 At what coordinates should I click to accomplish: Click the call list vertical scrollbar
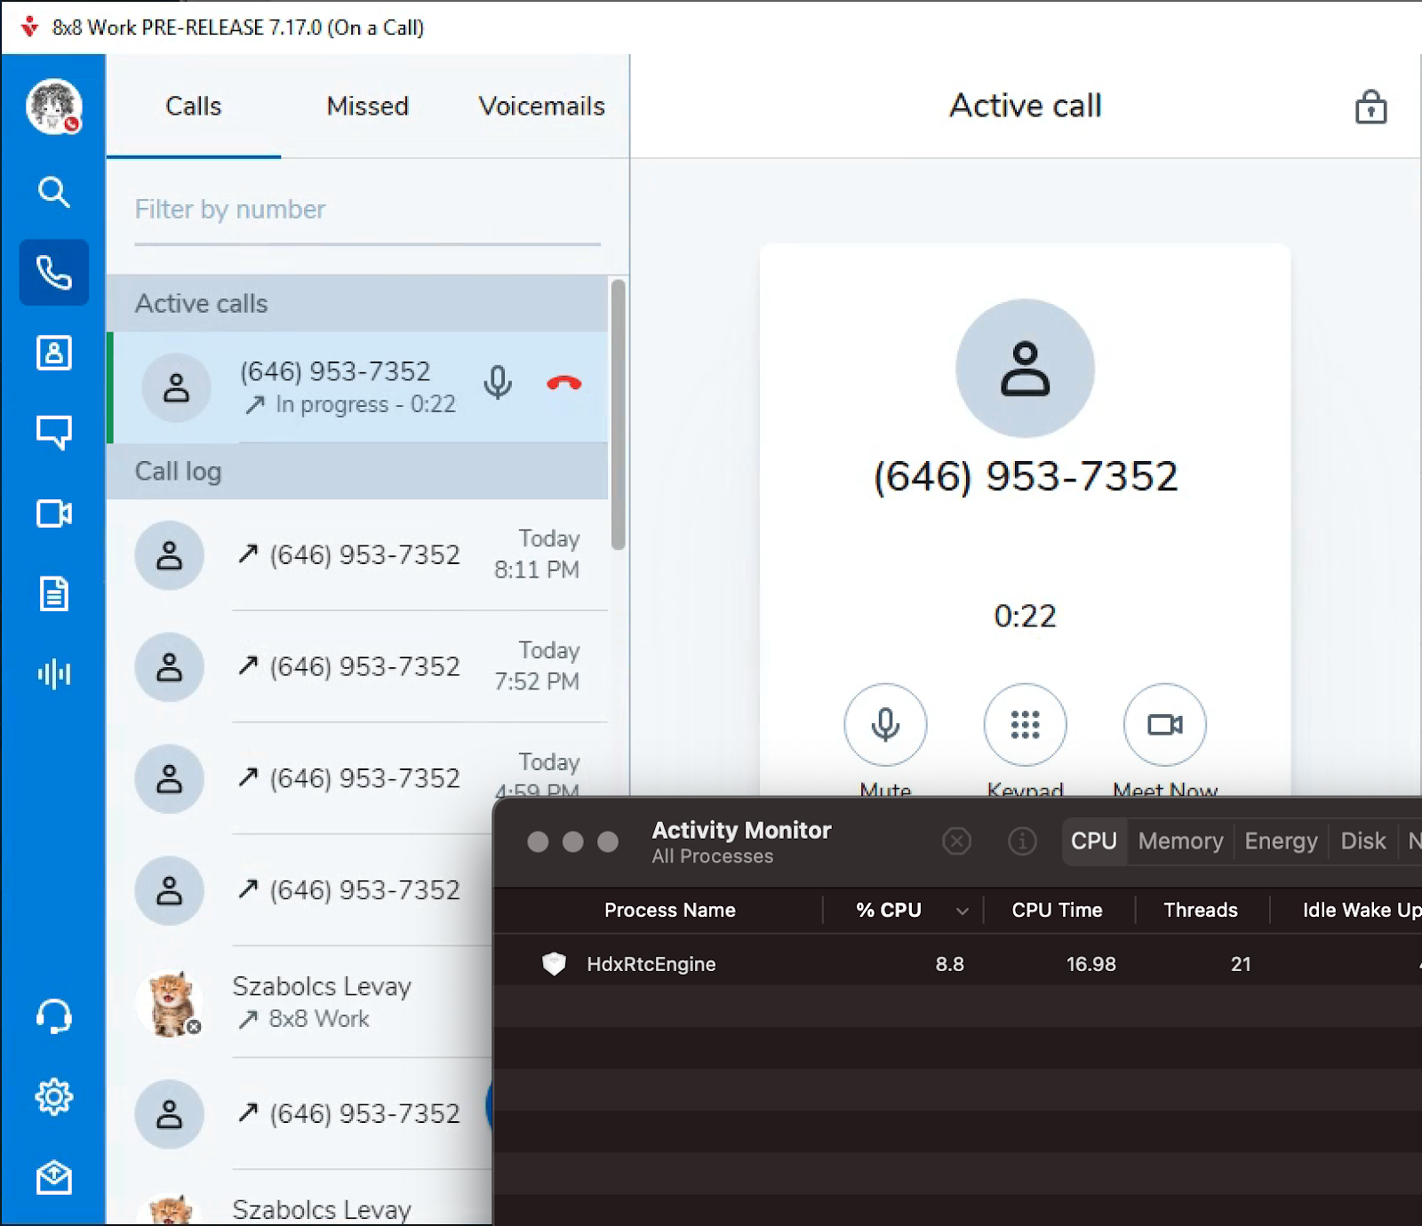tap(619, 414)
